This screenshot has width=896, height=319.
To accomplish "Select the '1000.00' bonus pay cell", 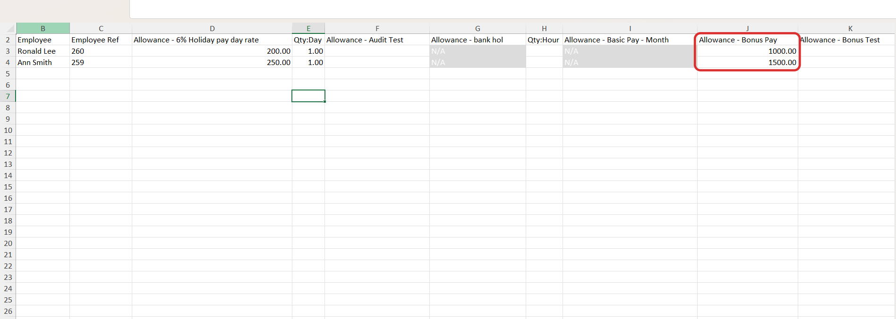I will pos(748,51).
